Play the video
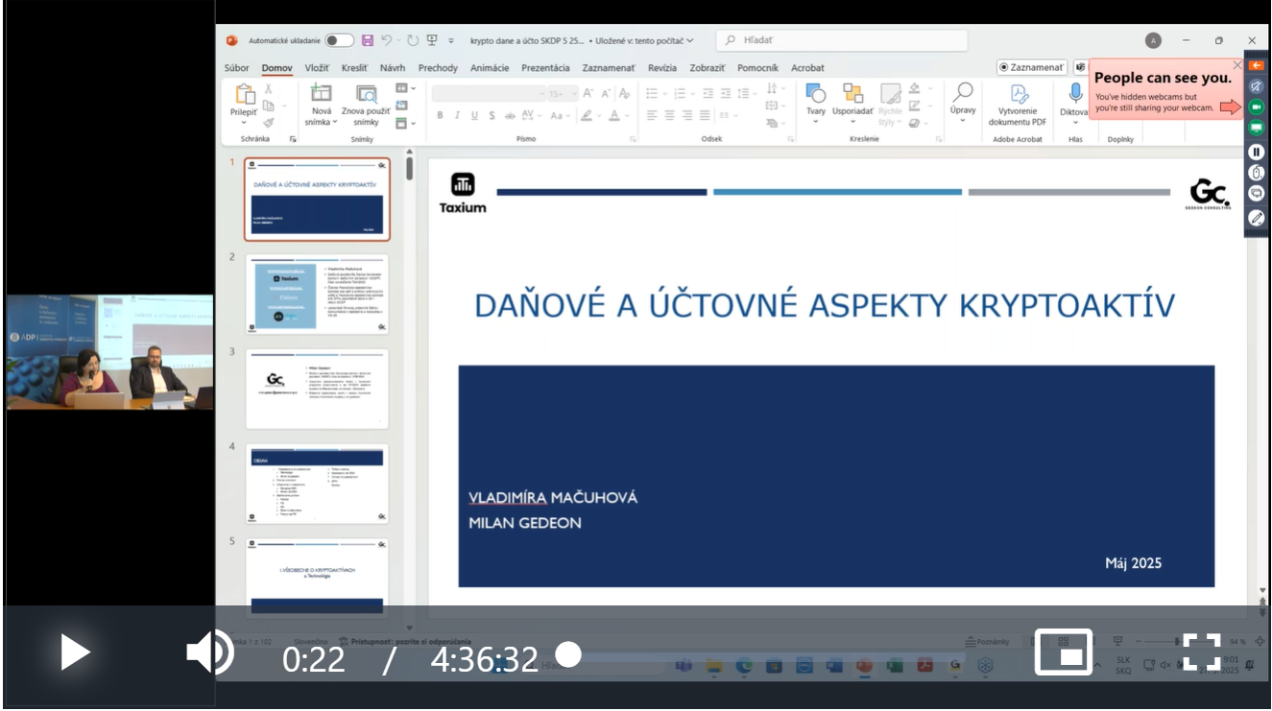The height and width of the screenshot is (711, 1272). coord(74,652)
